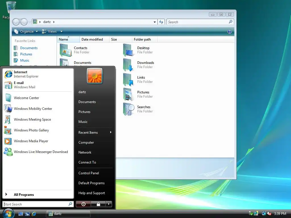Image resolution: width=291 pixels, height=218 pixels.
Task: Open Pictures in Favorite Links
Action: tap(26, 54)
